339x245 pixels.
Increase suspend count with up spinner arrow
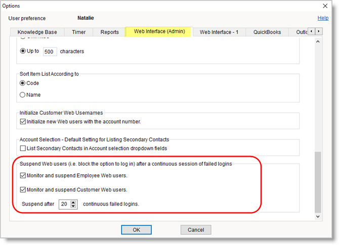click(74, 202)
